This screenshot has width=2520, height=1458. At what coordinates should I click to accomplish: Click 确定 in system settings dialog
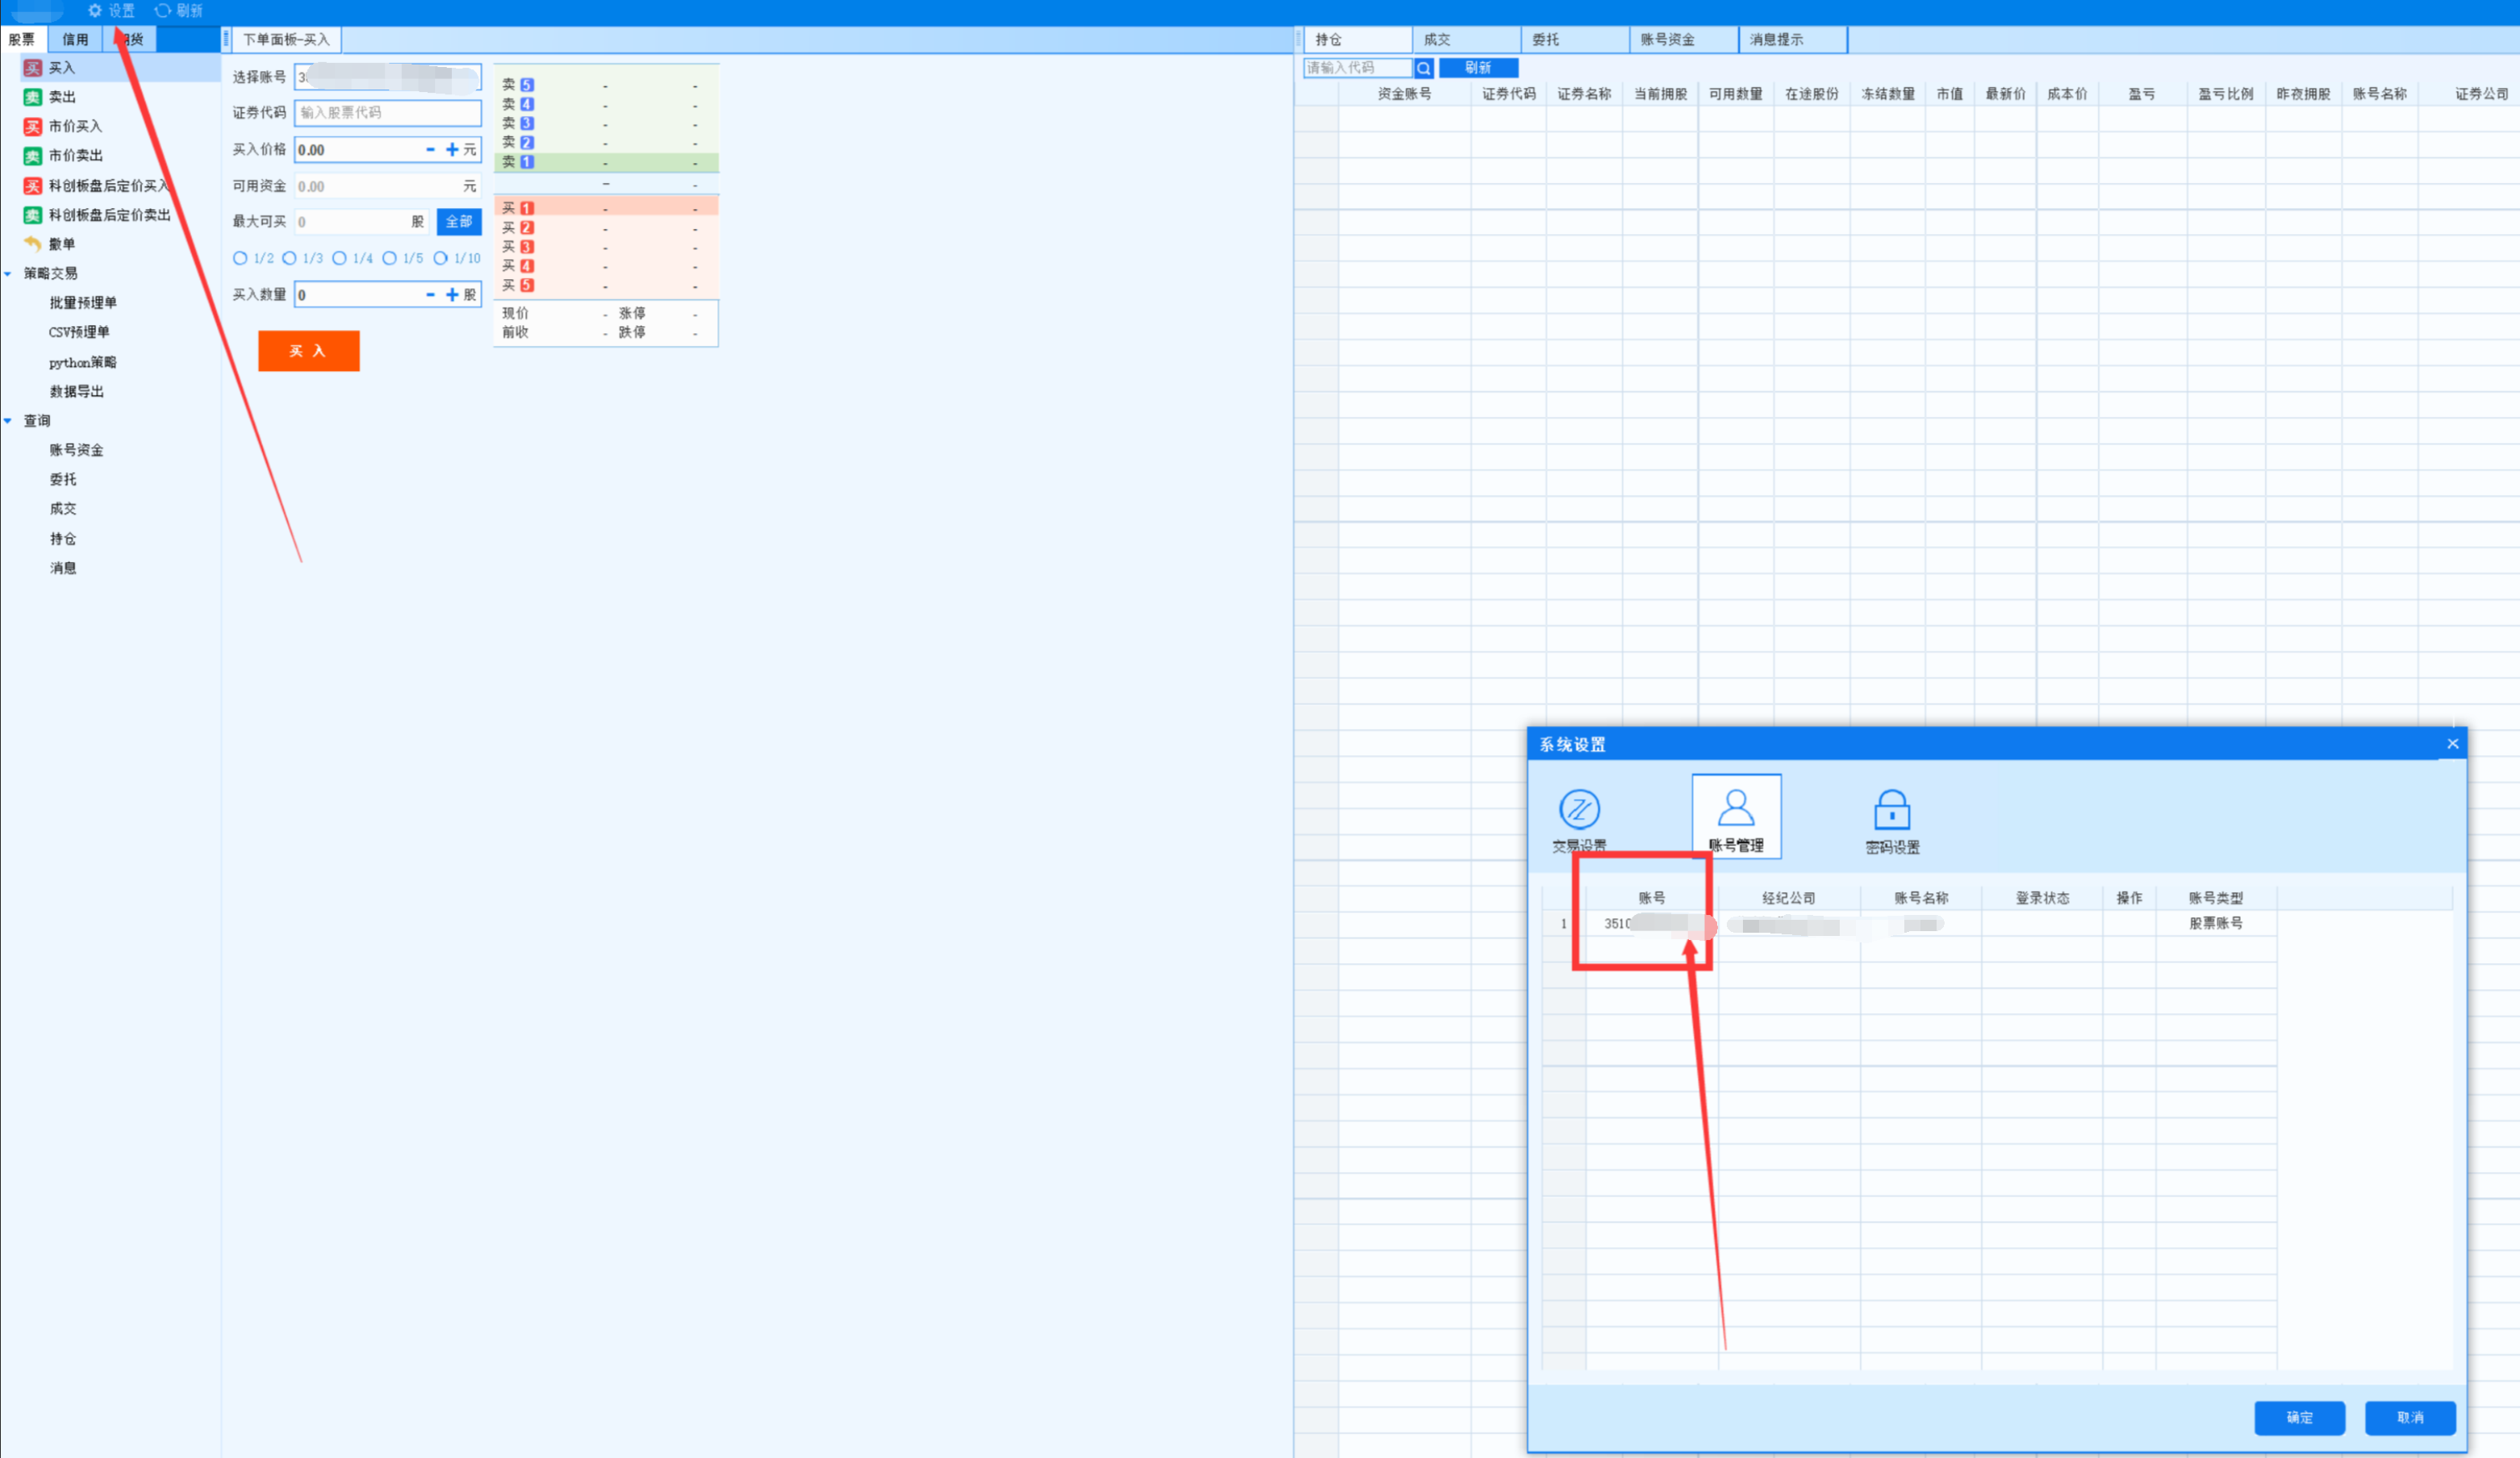click(x=2298, y=1417)
